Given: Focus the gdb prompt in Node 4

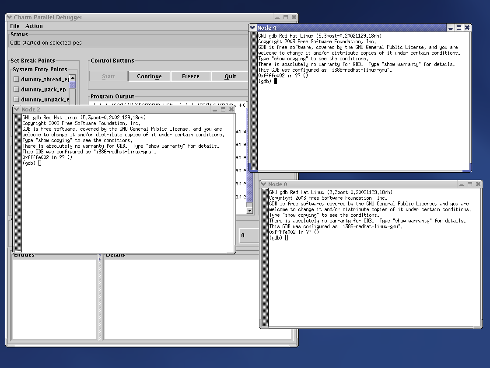Looking at the screenshot, I should pyautogui.click(x=267, y=81).
